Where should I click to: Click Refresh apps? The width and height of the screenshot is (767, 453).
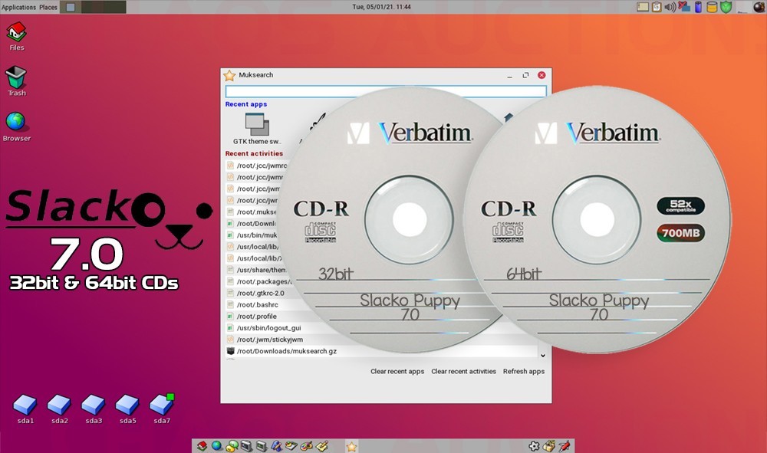coord(523,372)
